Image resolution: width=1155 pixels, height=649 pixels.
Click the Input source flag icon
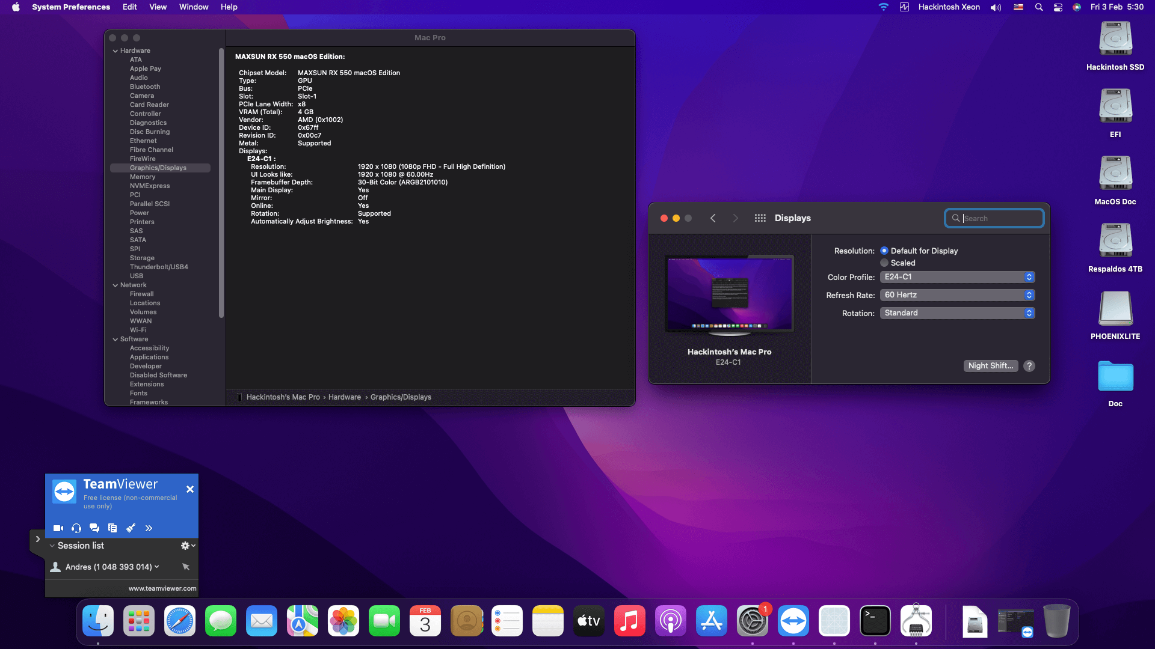(1018, 7)
